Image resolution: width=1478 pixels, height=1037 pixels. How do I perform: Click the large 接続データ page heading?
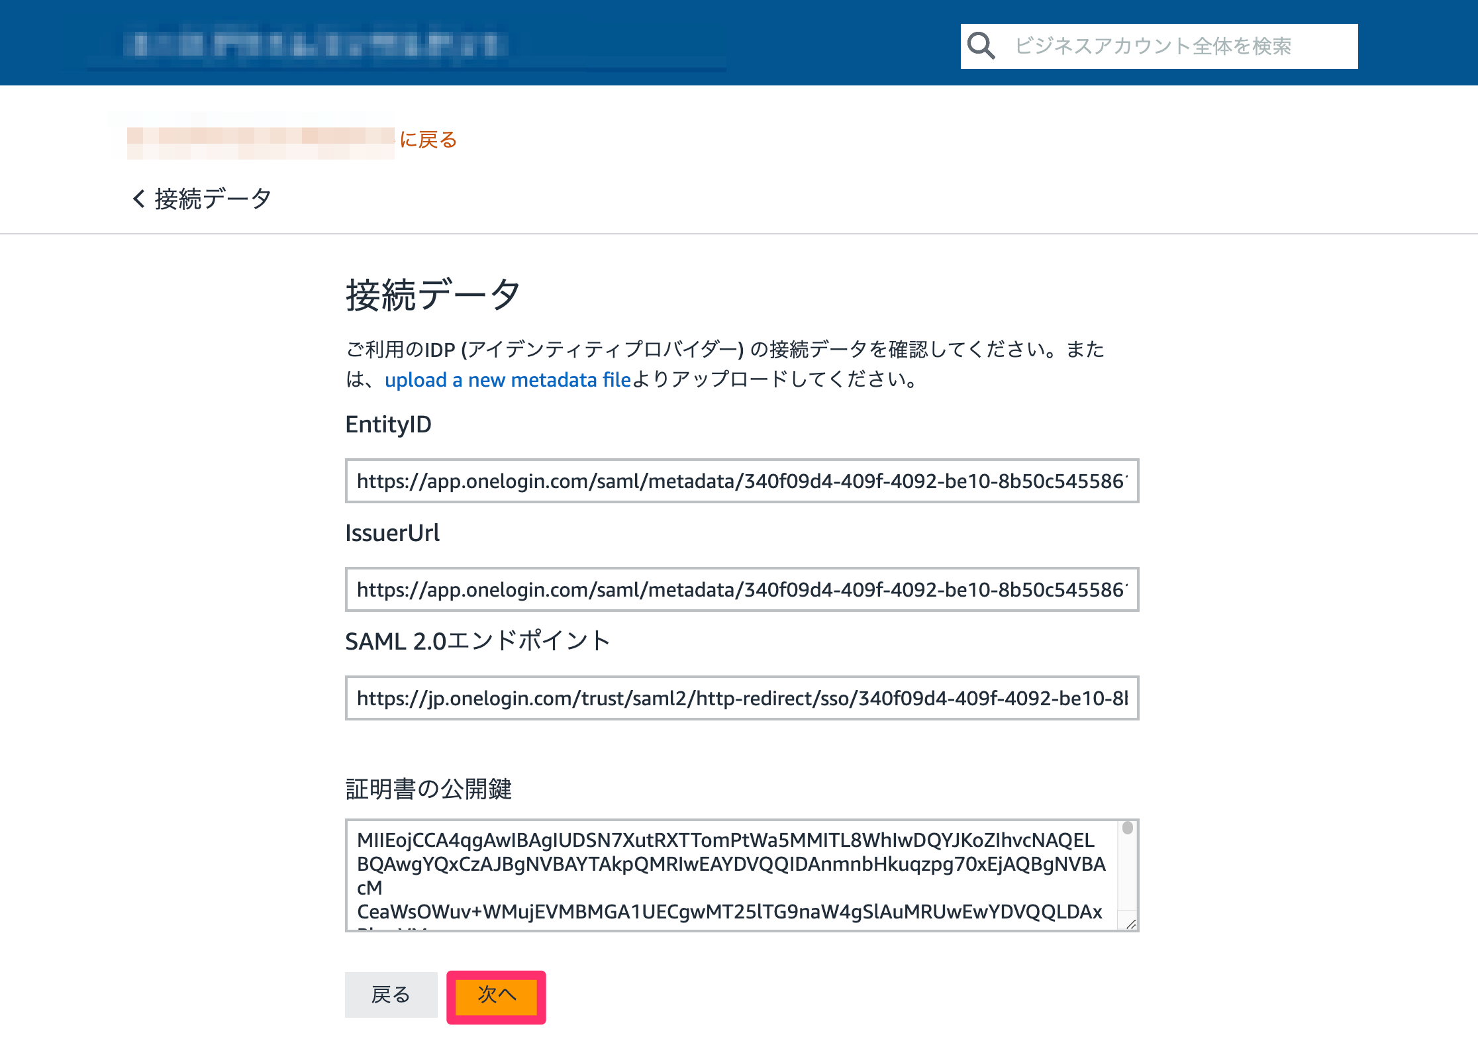(x=433, y=294)
